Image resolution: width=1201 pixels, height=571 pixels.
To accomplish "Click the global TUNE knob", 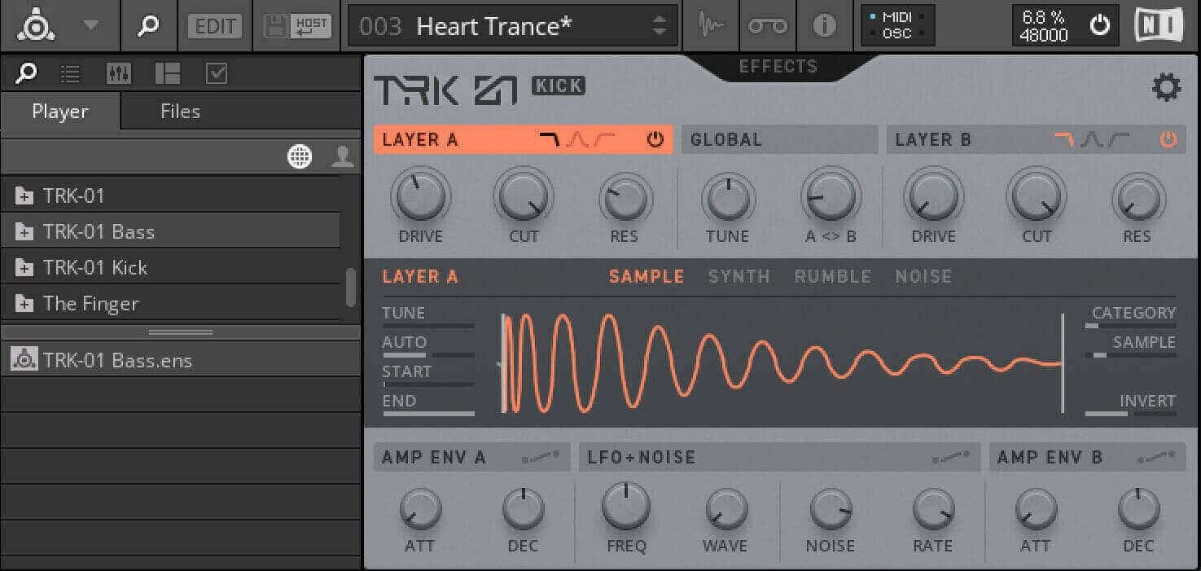I will (x=727, y=198).
